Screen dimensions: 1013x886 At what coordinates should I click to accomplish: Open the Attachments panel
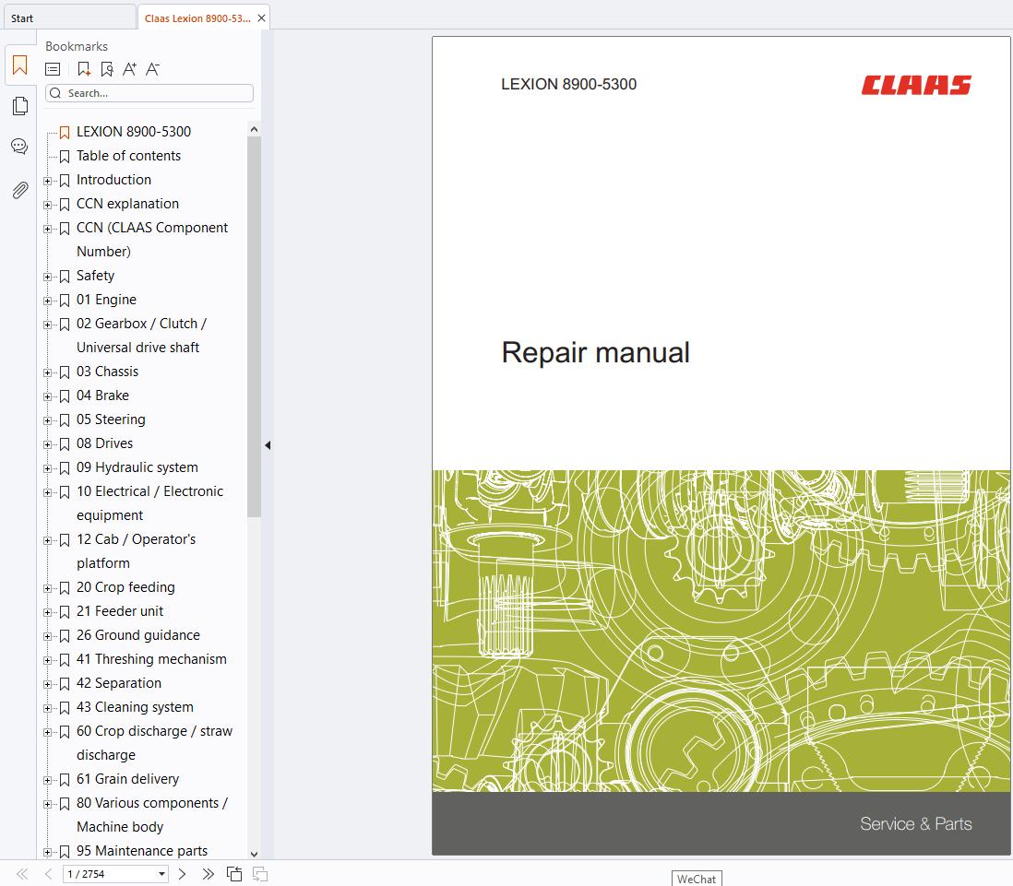click(19, 190)
